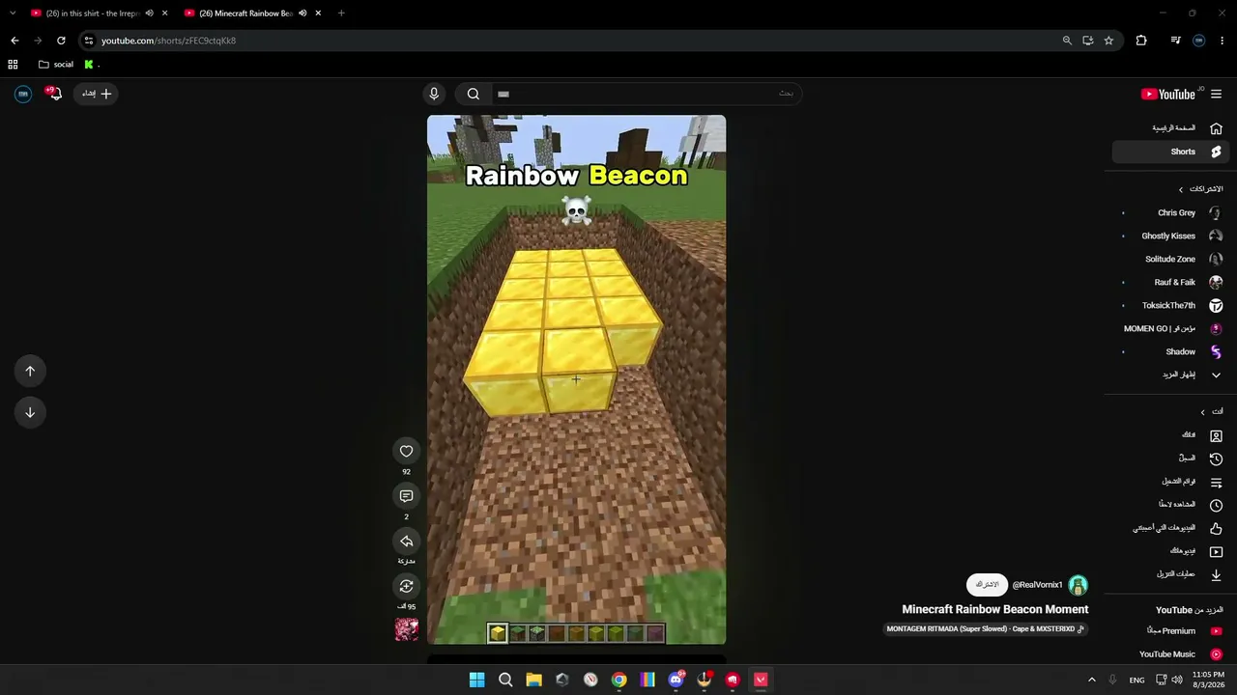The height and width of the screenshot is (695, 1237).
Task: Open the Rauf & Faik subscription channel
Action: click(x=1170, y=282)
